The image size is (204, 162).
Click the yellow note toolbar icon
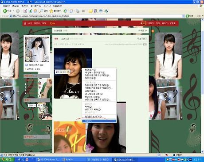(90, 11)
